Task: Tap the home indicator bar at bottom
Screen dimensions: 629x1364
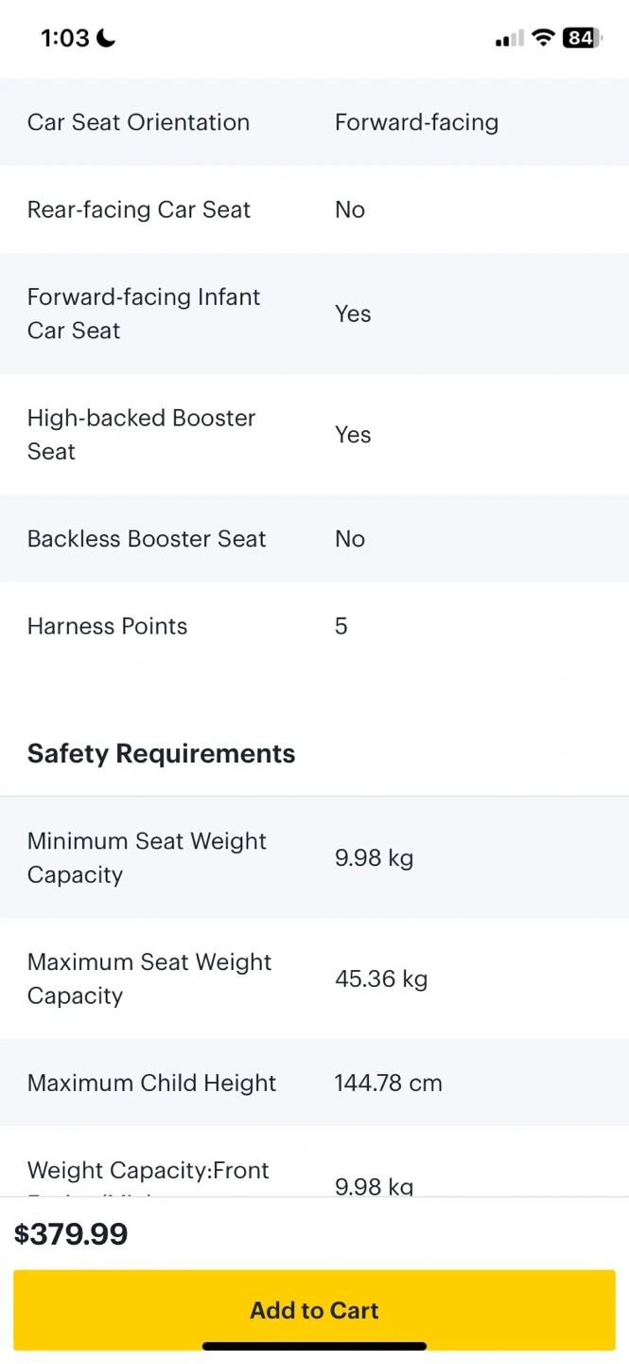Action: point(314,1346)
